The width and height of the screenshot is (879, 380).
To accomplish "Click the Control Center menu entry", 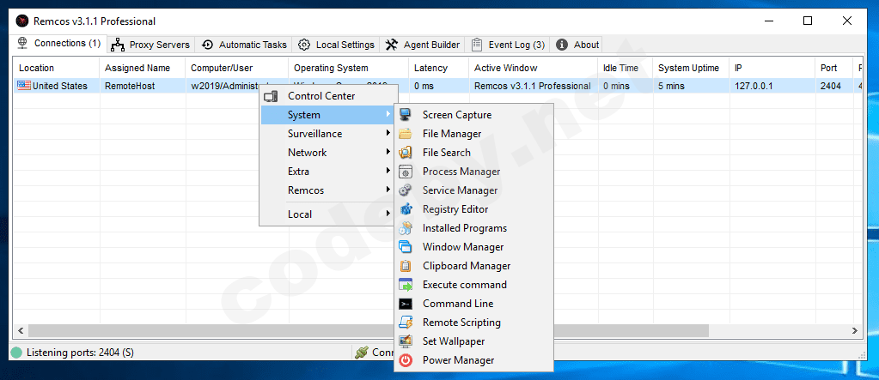I will [x=320, y=96].
